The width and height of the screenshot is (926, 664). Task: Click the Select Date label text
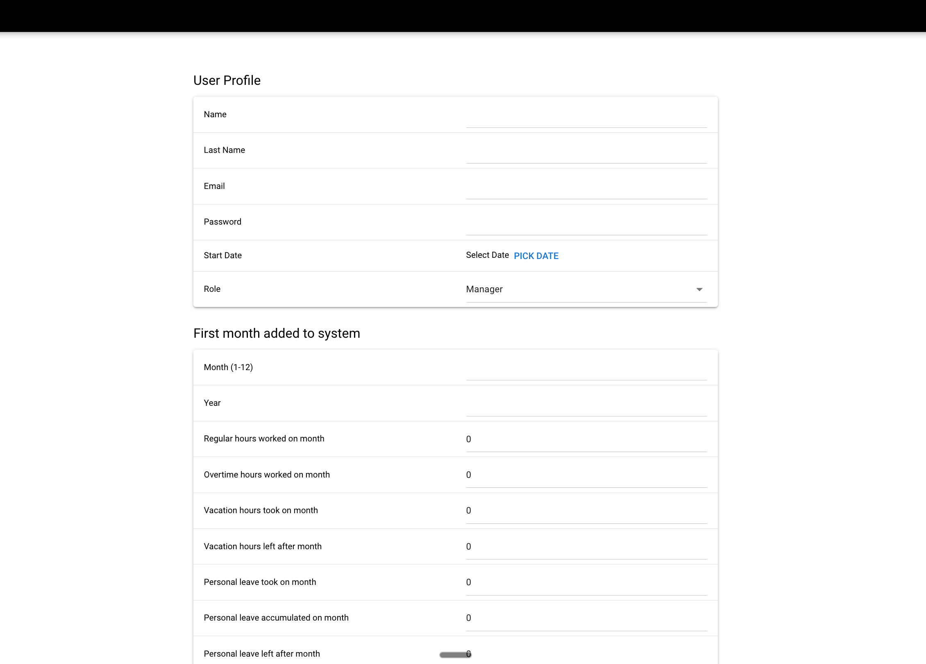click(487, 255)
